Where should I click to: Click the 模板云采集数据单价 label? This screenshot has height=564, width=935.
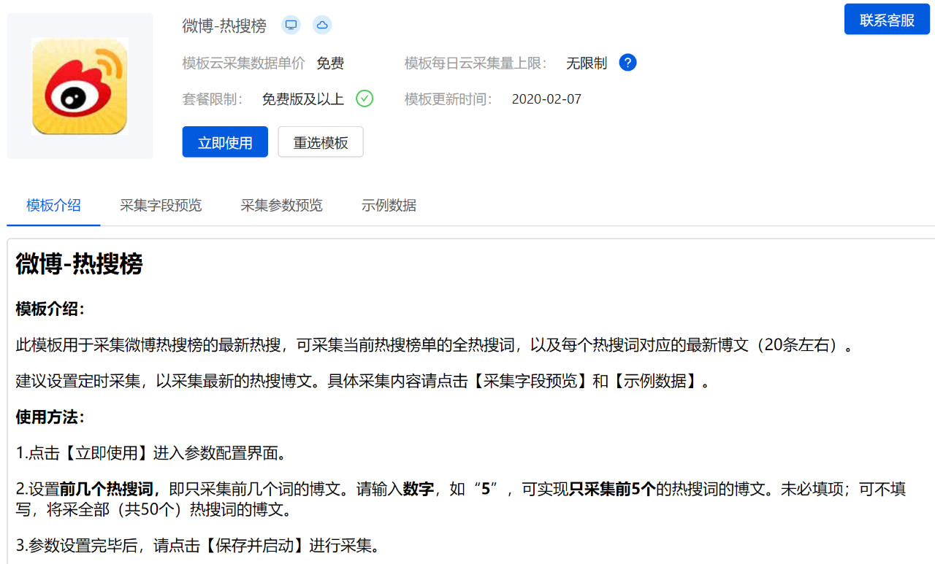pyautogui.click(x=244, y=63)
